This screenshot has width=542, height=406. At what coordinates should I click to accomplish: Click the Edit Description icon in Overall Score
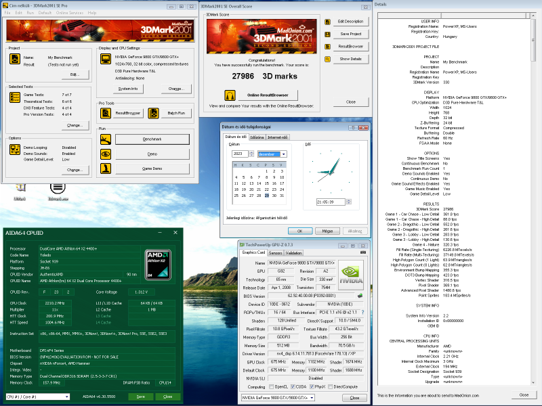pyautogui.click(x=327, y=22)
